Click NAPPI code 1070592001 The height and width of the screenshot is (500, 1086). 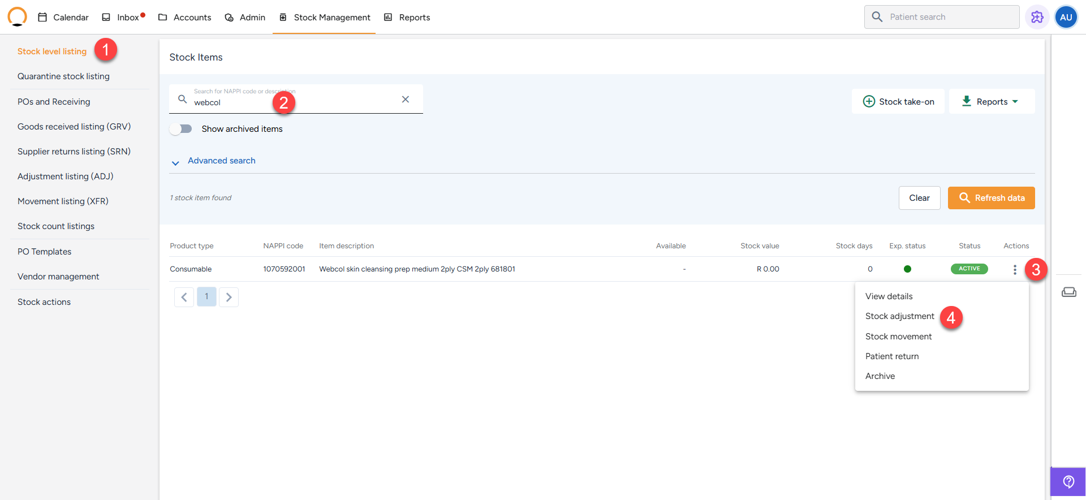(284, 269)
